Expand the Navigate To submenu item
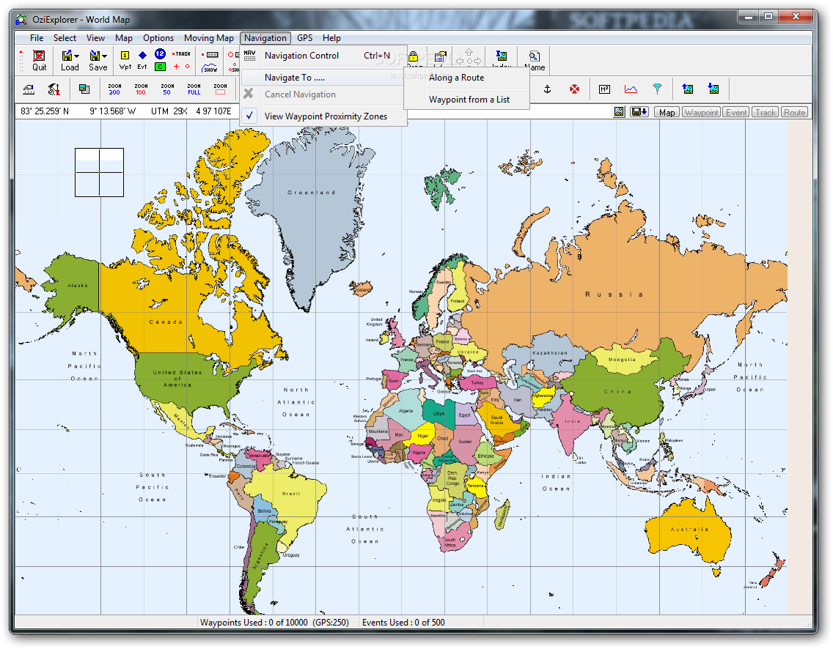The height and width of the screenshot is (649, 833). (x=323, y=78)
